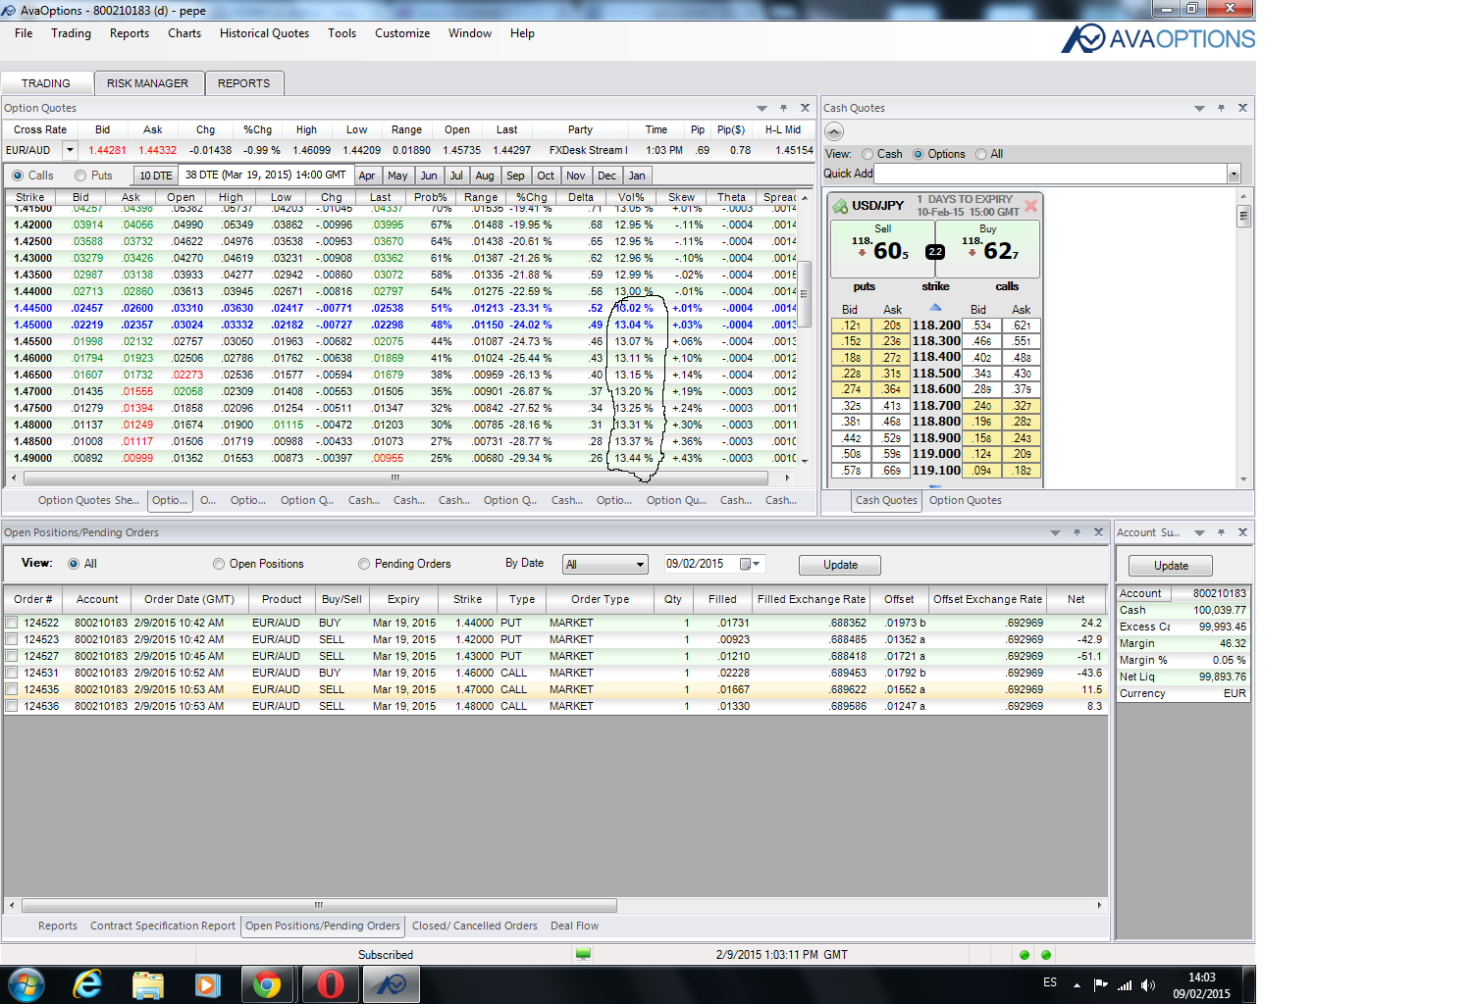Close the Open Positions/Pending Orders panel

1098,532
